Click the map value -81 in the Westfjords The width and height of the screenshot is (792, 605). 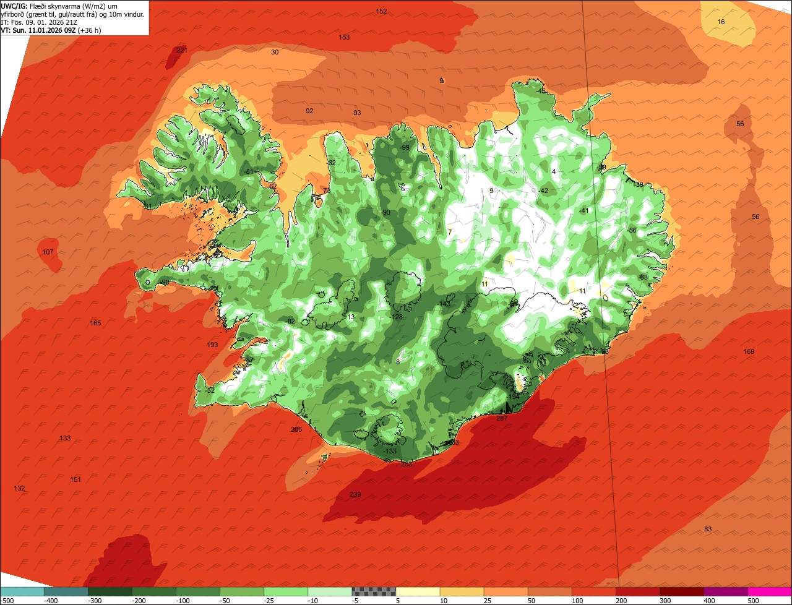click(x=249, y=171)
